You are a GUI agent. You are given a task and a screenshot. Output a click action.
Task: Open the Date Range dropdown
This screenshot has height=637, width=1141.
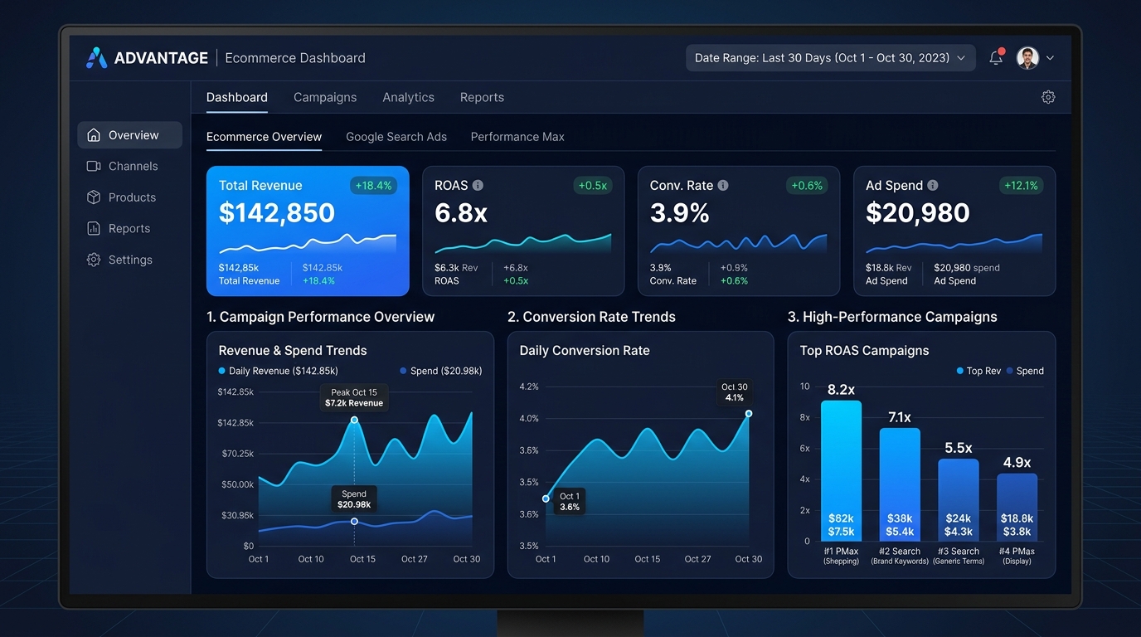pos(830,58)
